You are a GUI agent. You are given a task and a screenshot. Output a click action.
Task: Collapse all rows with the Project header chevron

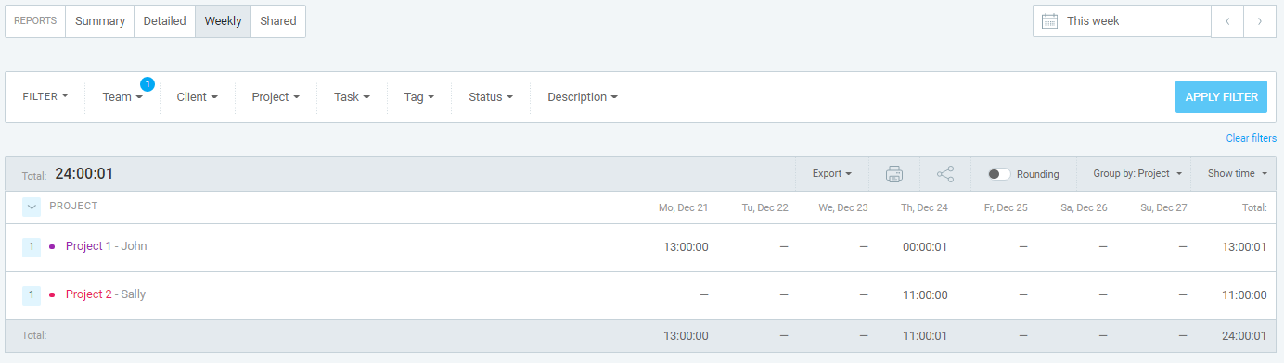click(32, 207)
